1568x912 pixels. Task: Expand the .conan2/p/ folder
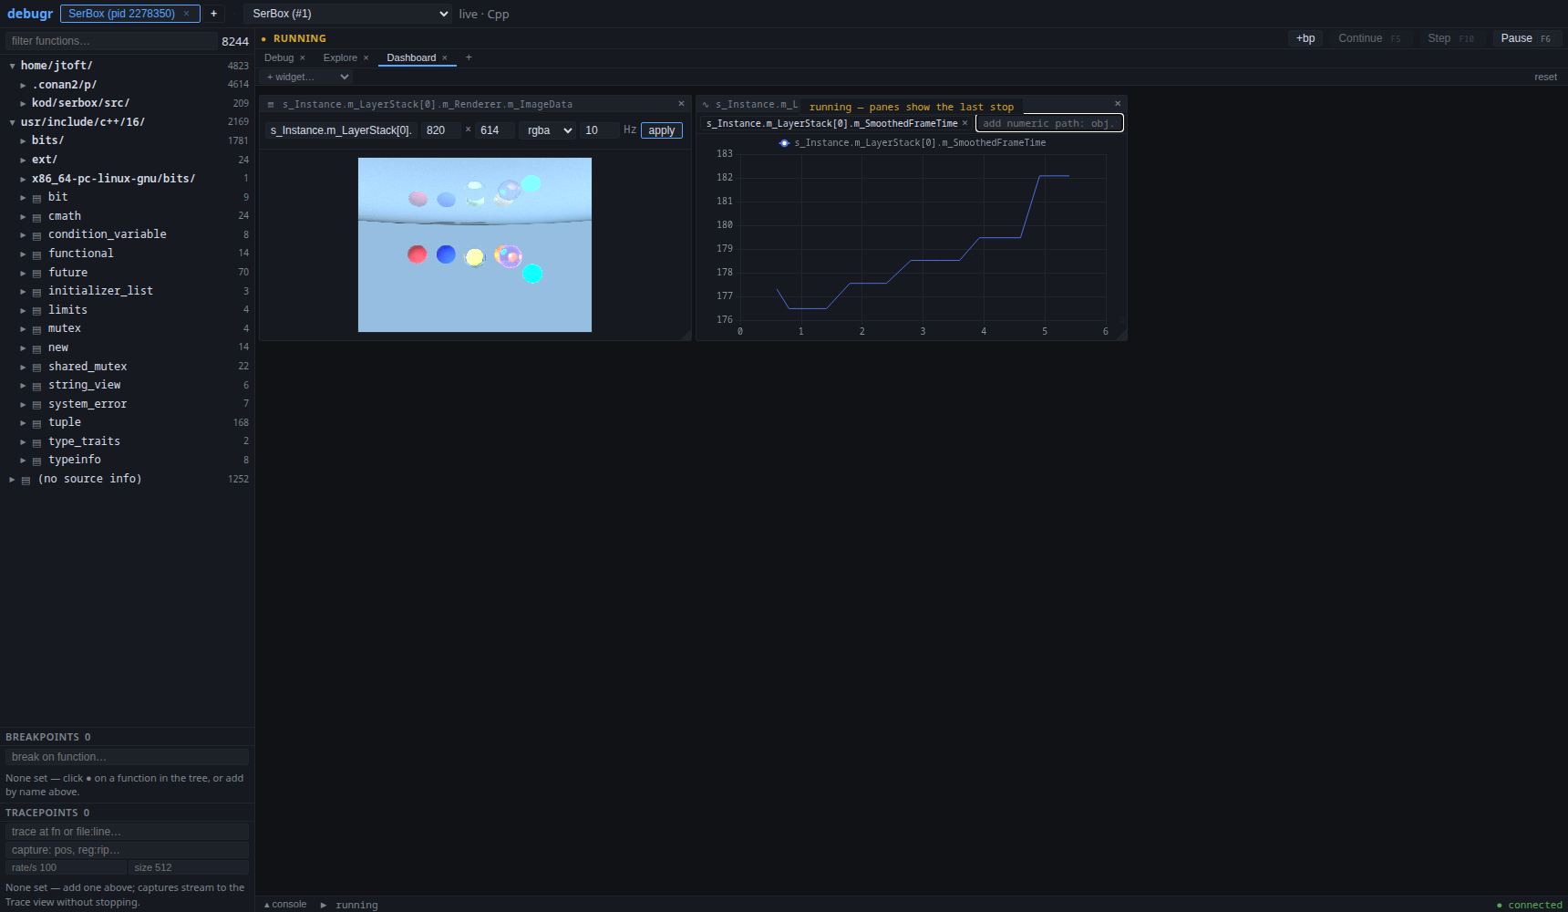point(23,85)
